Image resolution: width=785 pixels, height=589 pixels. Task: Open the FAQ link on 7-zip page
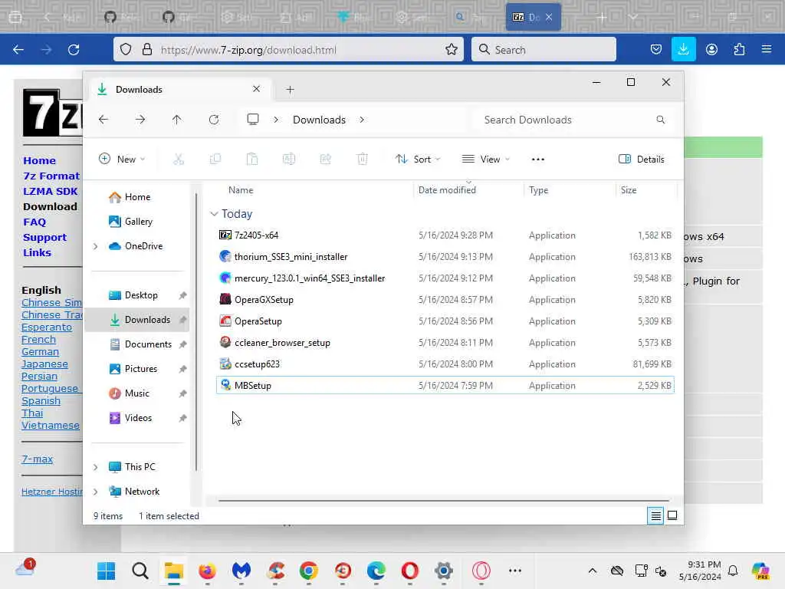(34, 222)
